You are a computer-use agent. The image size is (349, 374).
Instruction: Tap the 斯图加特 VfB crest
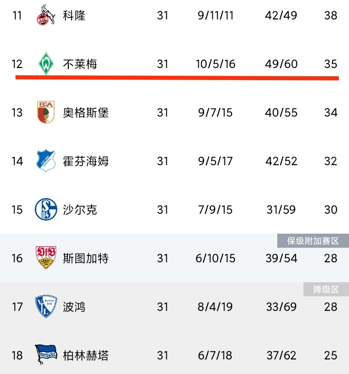point(46,257)
